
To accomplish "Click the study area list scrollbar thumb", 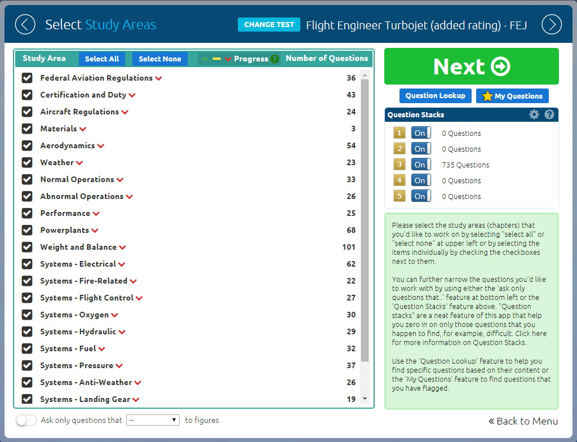I will click(x=365, y=220).
